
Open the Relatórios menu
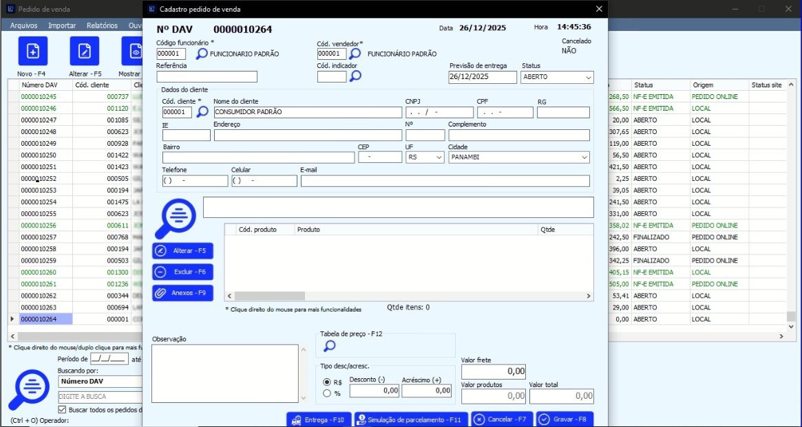102,25
